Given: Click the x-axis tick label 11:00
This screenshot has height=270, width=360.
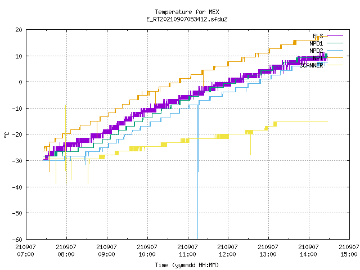Looking at the screenshot, I should click(x=187, y=254).
